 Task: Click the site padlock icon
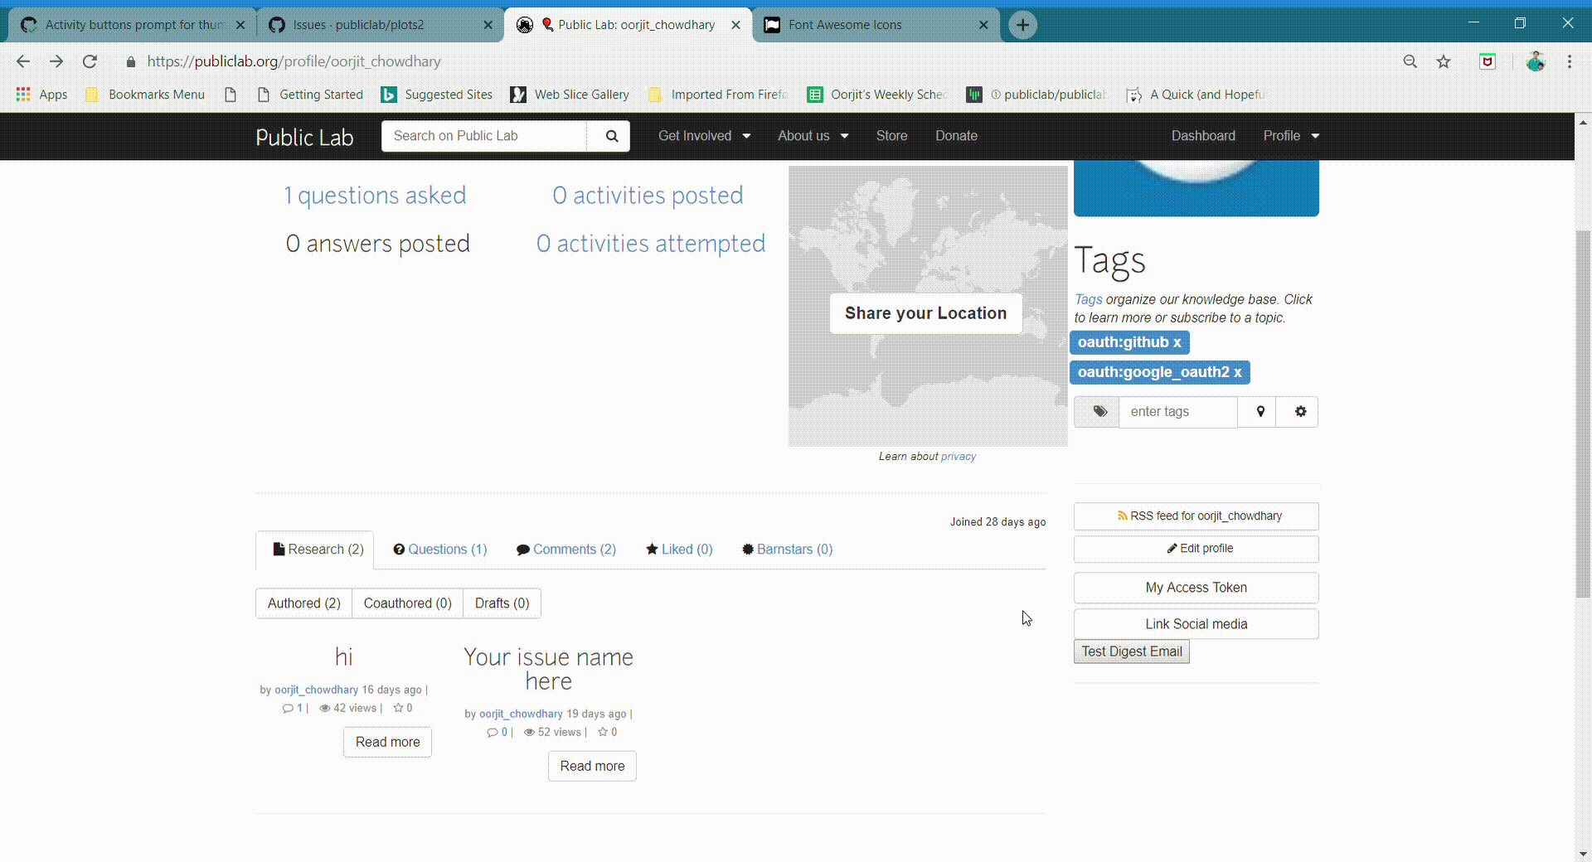tap(130, 61)
